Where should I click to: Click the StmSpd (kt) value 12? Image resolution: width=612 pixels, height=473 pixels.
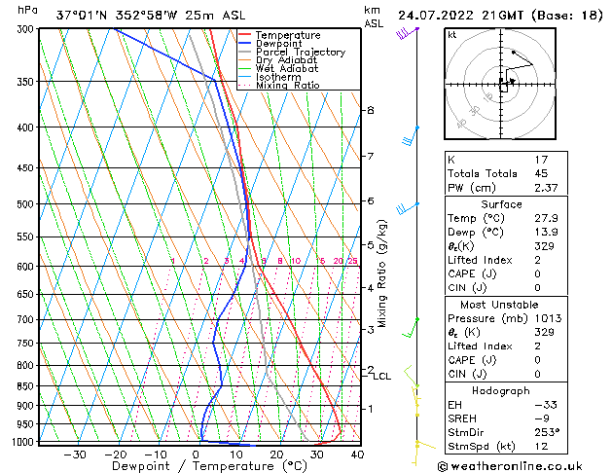(541, 446)
